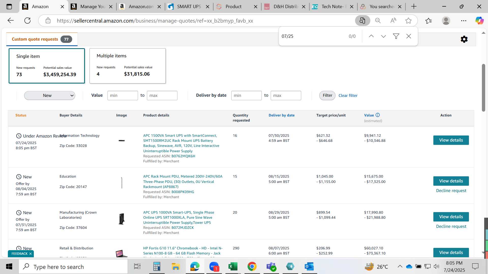
Task: View details for APC Rack Mount PDU
Action: click(451, 181)
